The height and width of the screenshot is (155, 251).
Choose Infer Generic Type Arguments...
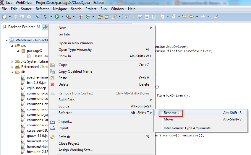click(x=200, y=128)
